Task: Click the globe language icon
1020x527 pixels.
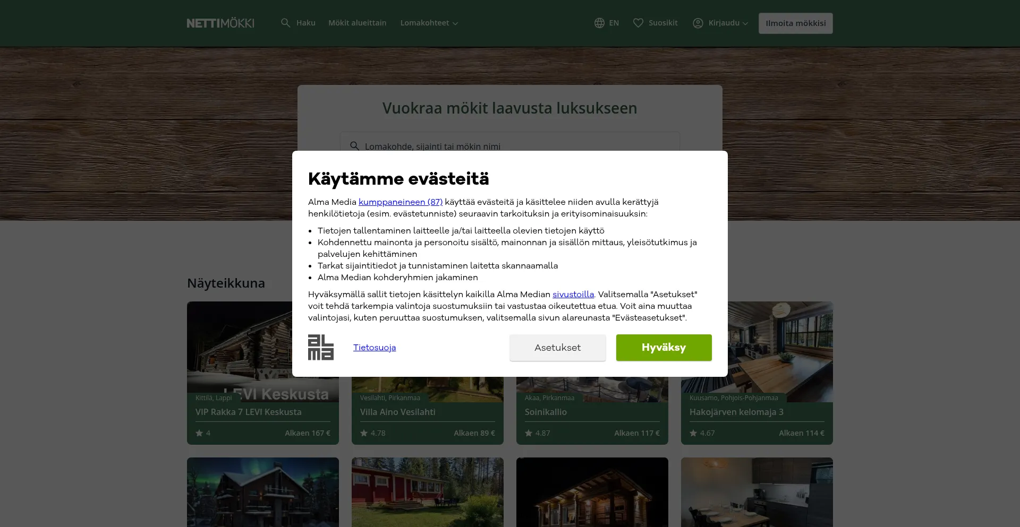Action: pos(599,23)
